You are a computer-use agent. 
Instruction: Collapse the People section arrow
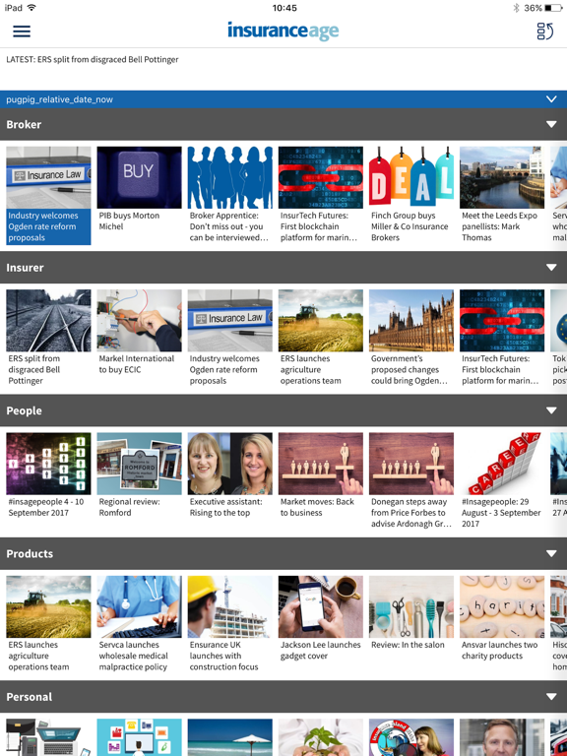[x=551, y=410]
